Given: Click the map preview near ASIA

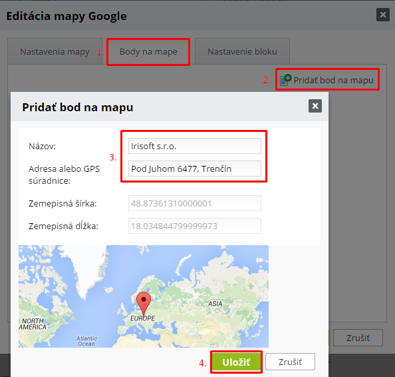Looking at the screenshot, I should [215, 304].
